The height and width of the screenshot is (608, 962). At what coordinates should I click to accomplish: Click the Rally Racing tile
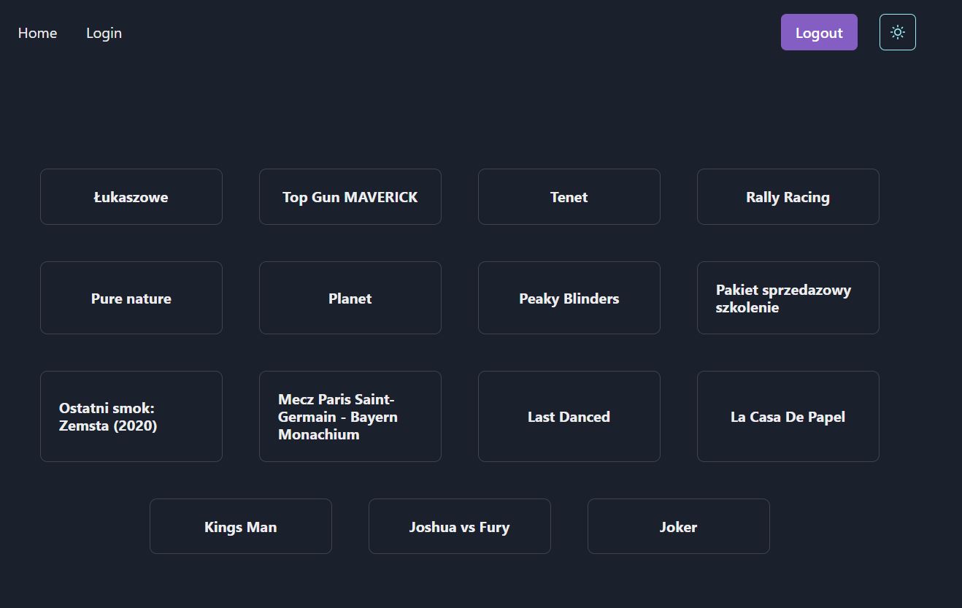[x=788, y=196]
